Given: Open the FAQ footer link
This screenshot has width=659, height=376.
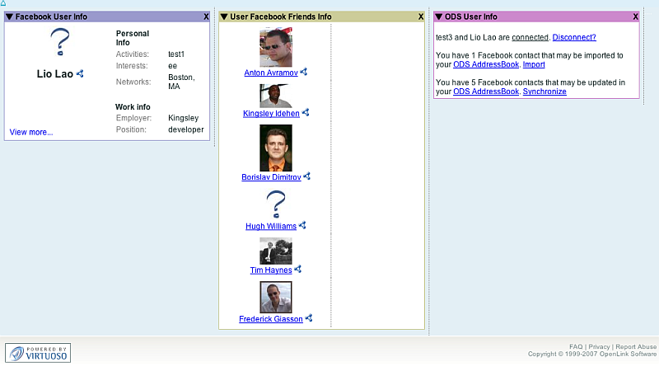Looking at the screenshot, I should pos(576,346).
